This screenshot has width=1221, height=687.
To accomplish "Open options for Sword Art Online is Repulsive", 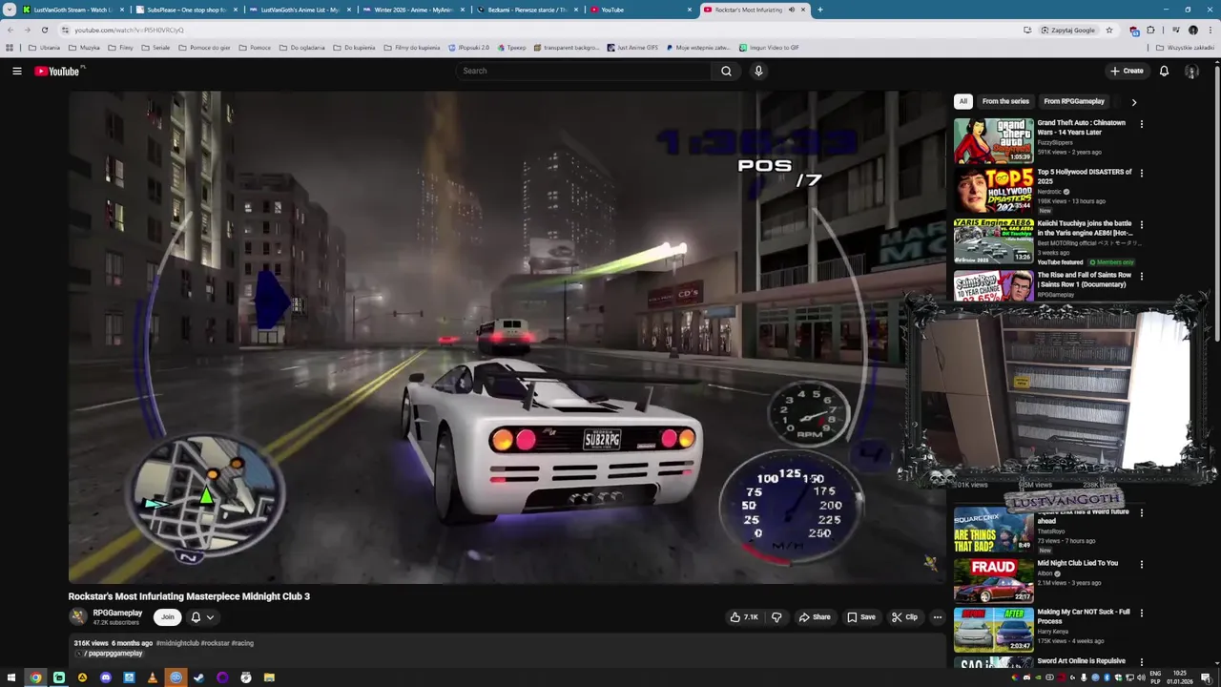I will tap(1142, 662).
